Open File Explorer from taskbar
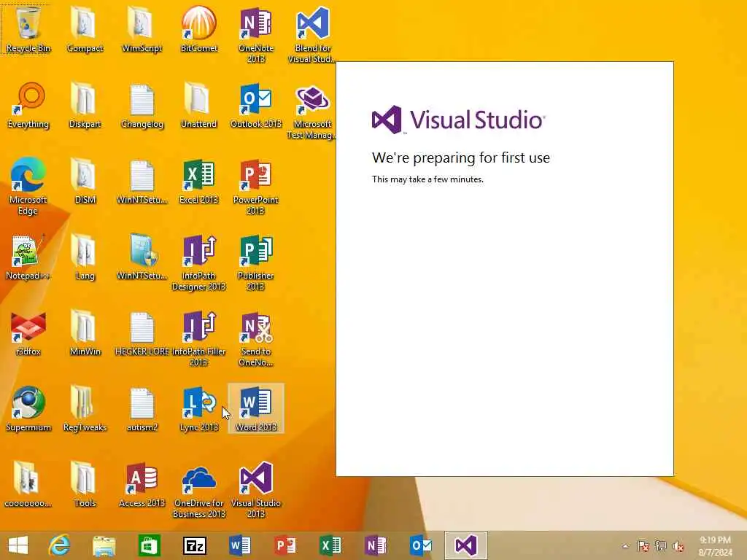Viewport: 747px width, 560px height. (x=104, y=545)
